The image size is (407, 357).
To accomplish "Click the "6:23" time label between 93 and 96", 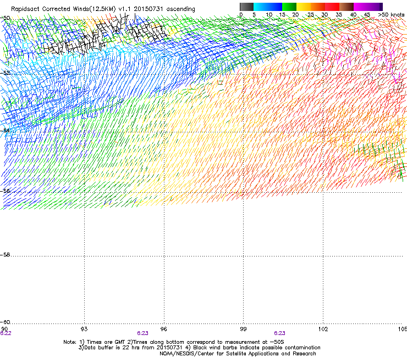I will coord(143,333).
